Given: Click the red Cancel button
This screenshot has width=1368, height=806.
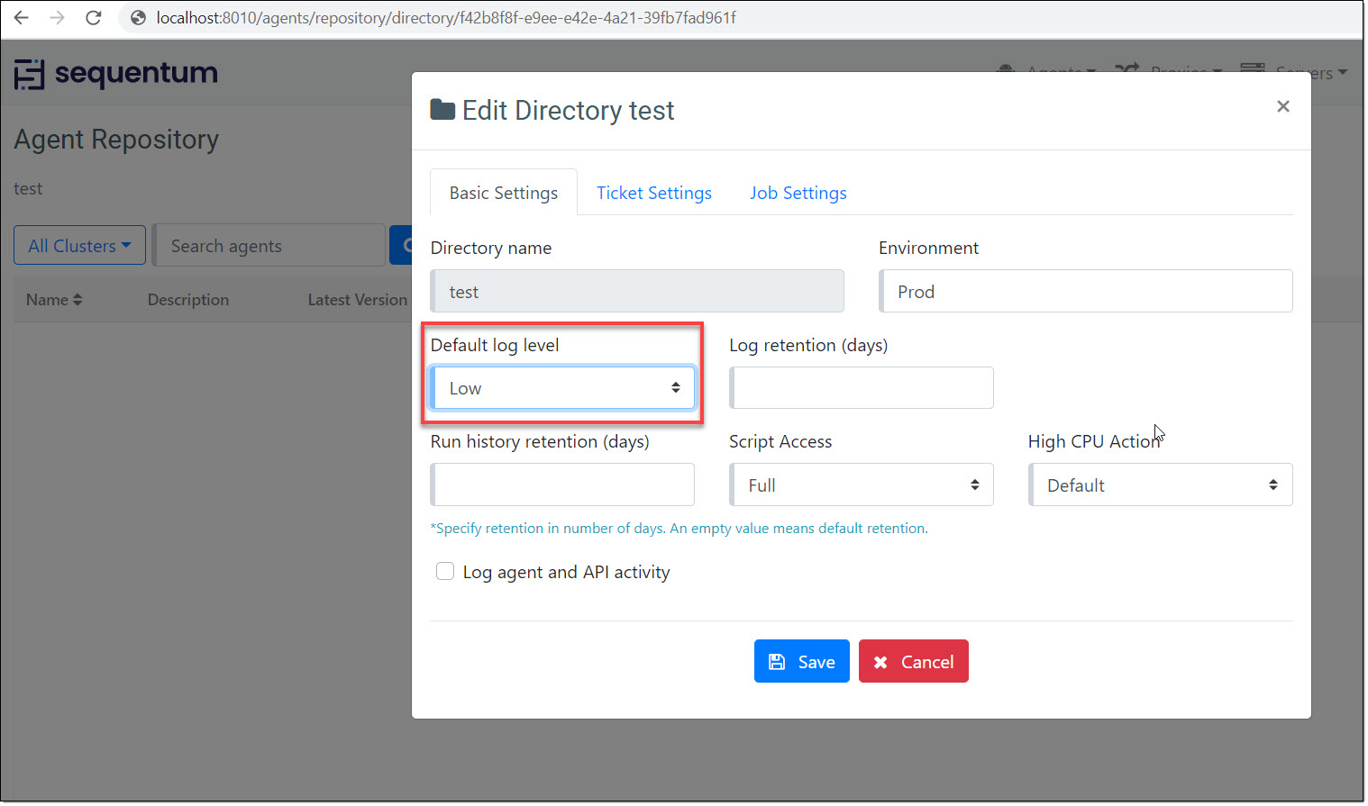Looking at the screenshot, I should (913, 662).
